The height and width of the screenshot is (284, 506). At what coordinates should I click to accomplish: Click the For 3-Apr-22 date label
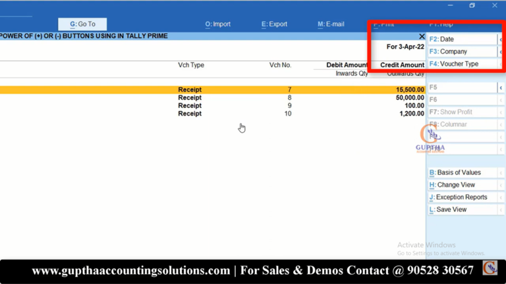(x=405, y=47)
